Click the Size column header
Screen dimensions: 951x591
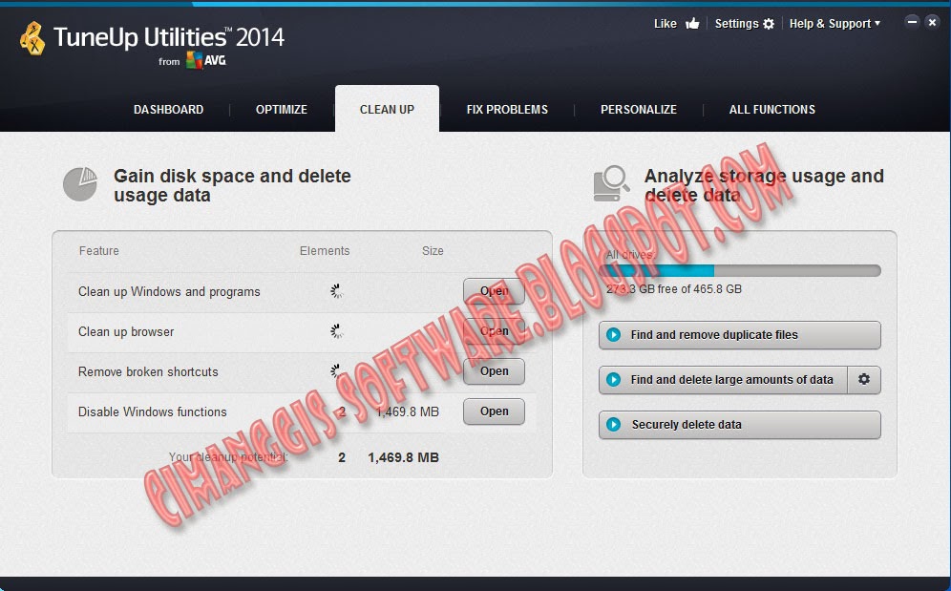point(433,250)
